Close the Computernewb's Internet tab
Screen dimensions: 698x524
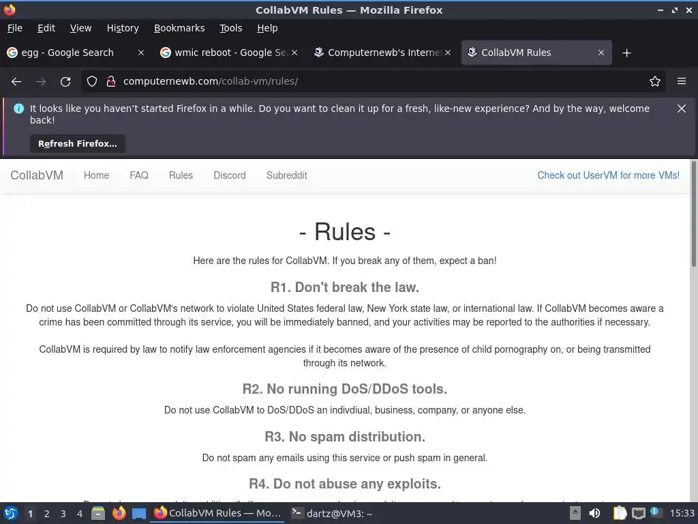click(448, 53)
